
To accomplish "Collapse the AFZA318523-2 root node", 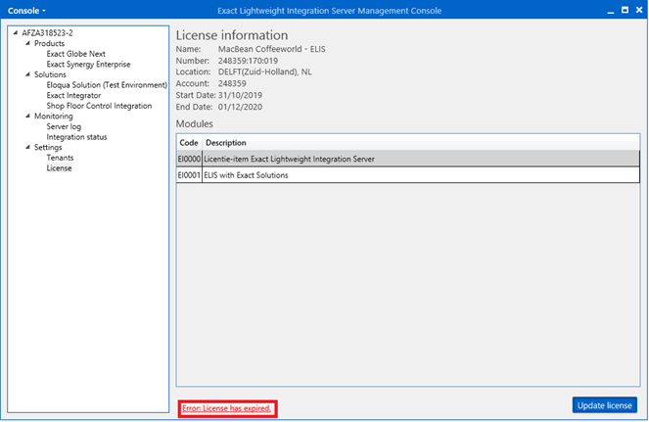I will (x=16, y=32).
